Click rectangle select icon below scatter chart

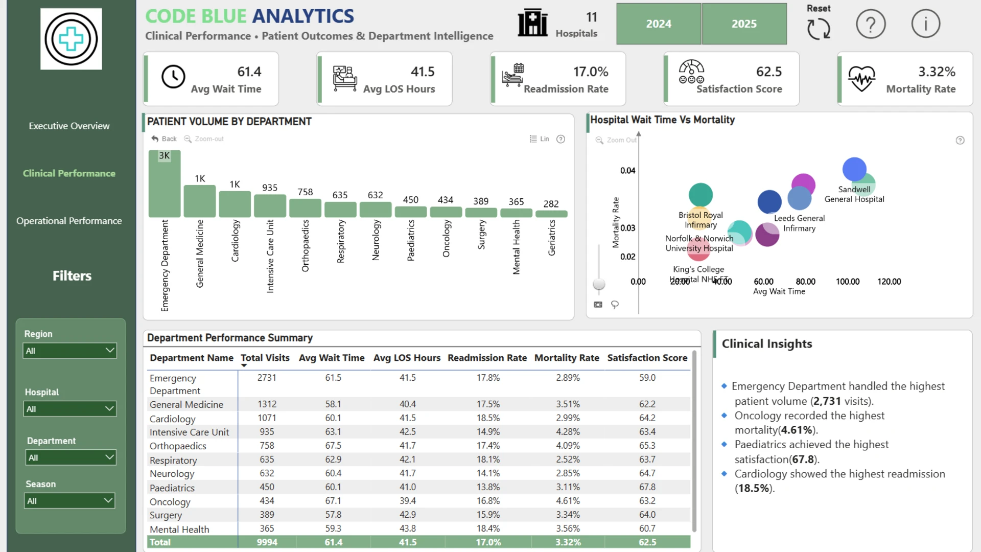[598, 305]
